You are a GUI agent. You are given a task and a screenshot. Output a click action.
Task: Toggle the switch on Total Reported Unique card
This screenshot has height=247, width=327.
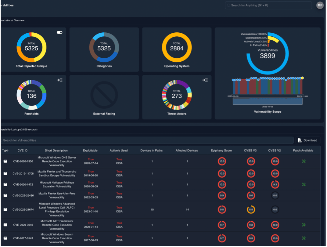(59, 32)
